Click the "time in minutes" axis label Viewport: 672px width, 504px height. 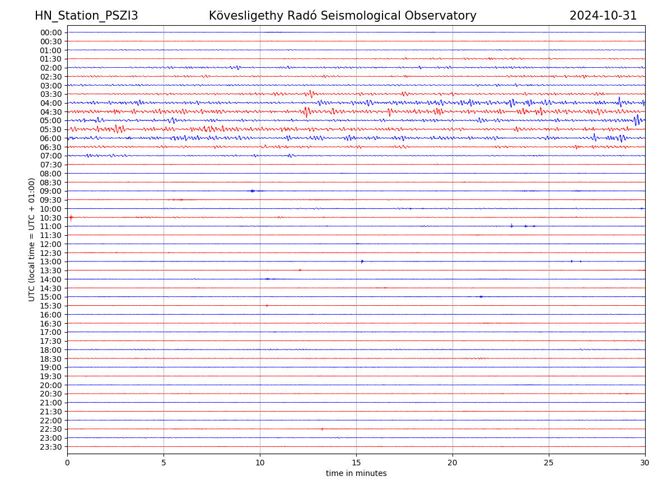point(356,474)
